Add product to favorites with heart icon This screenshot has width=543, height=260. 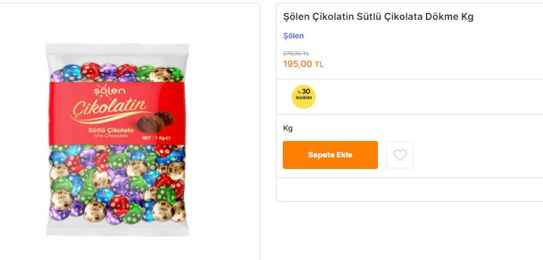pyautogui.click(x=400, y=155)
